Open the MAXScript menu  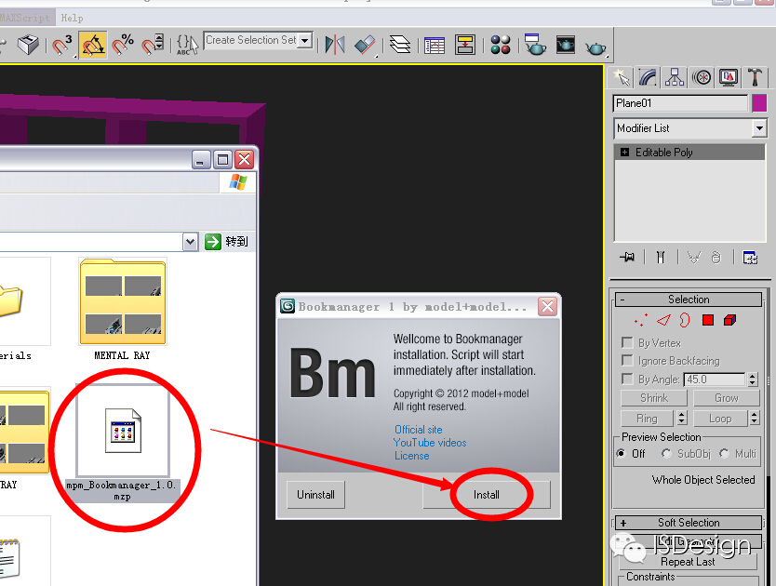tap(25, 19)
